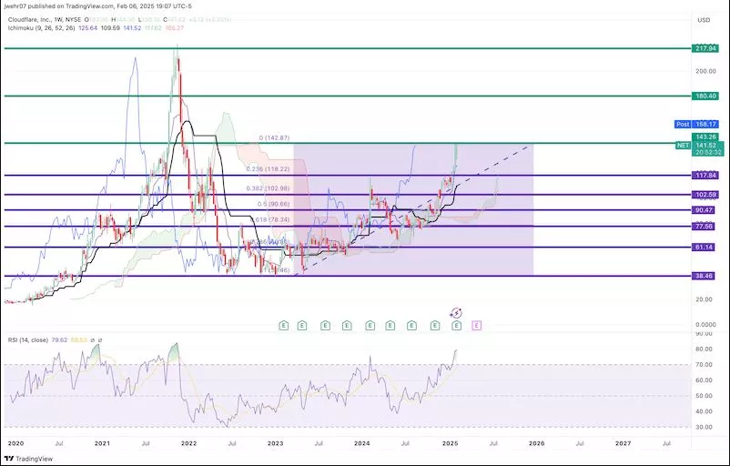Click 2021 on the time axis

(x=102, y=443)
